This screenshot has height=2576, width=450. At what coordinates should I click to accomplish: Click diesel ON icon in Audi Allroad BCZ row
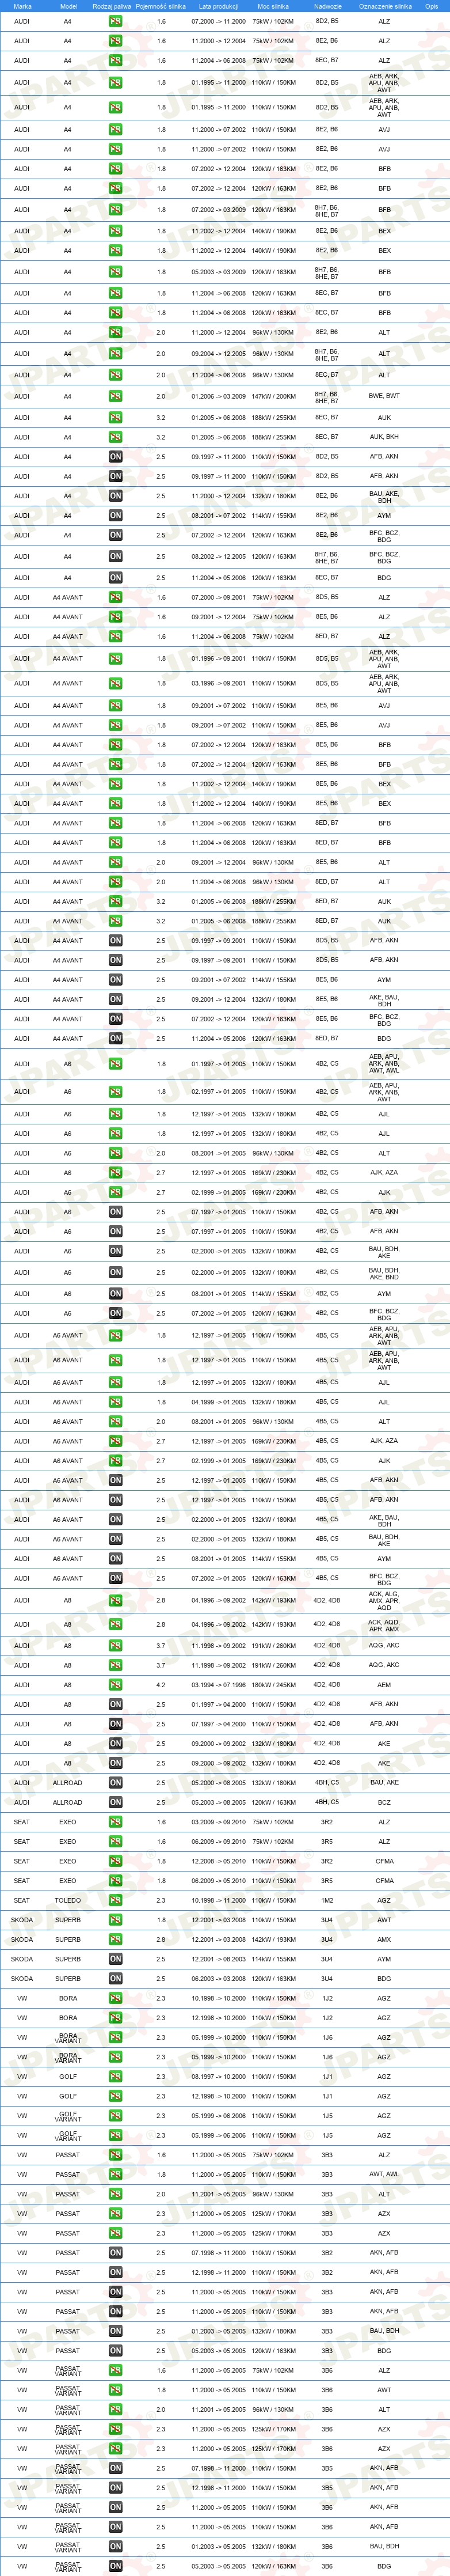coord(115,1803)
